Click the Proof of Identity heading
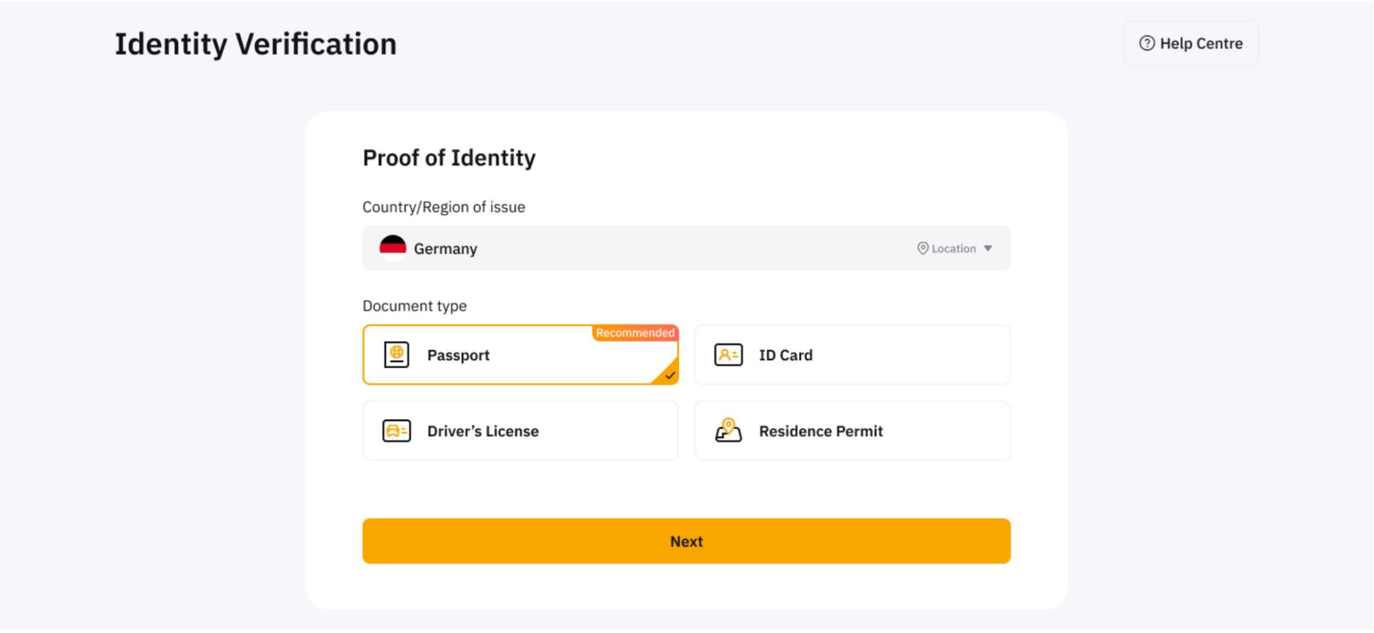The image size is (1374, 633). (x=449, y=158)
